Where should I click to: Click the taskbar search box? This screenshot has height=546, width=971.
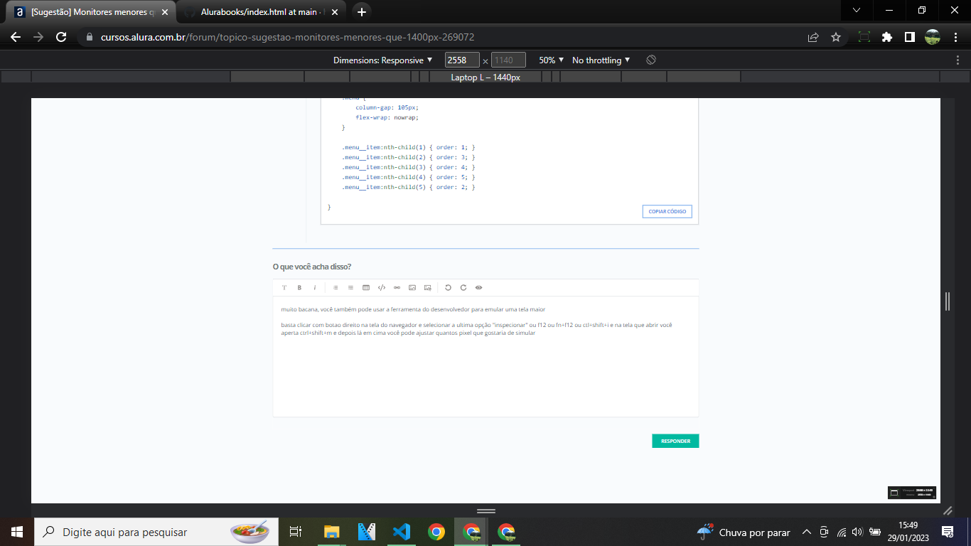click(156, 532)
